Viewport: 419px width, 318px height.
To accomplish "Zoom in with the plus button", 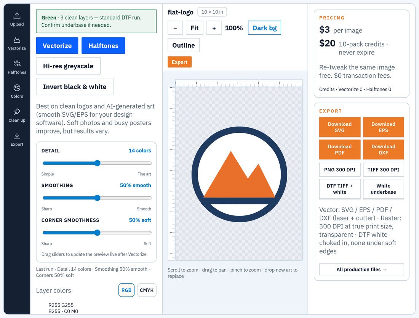I will click(214, 28).
